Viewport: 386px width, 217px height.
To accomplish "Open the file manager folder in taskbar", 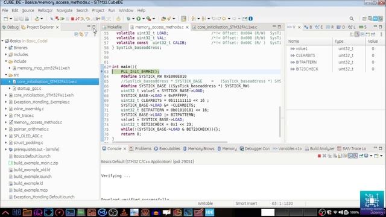I will click(27, 212).
